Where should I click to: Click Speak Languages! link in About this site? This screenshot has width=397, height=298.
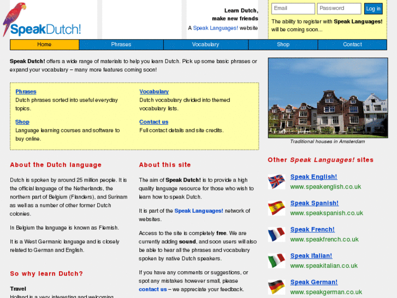[199, 211]
